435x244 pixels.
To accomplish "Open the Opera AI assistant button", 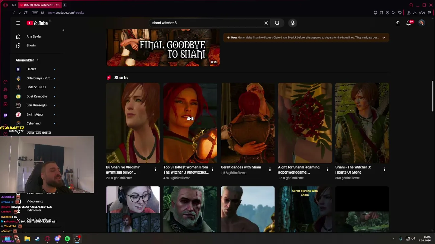I will 422,13.
